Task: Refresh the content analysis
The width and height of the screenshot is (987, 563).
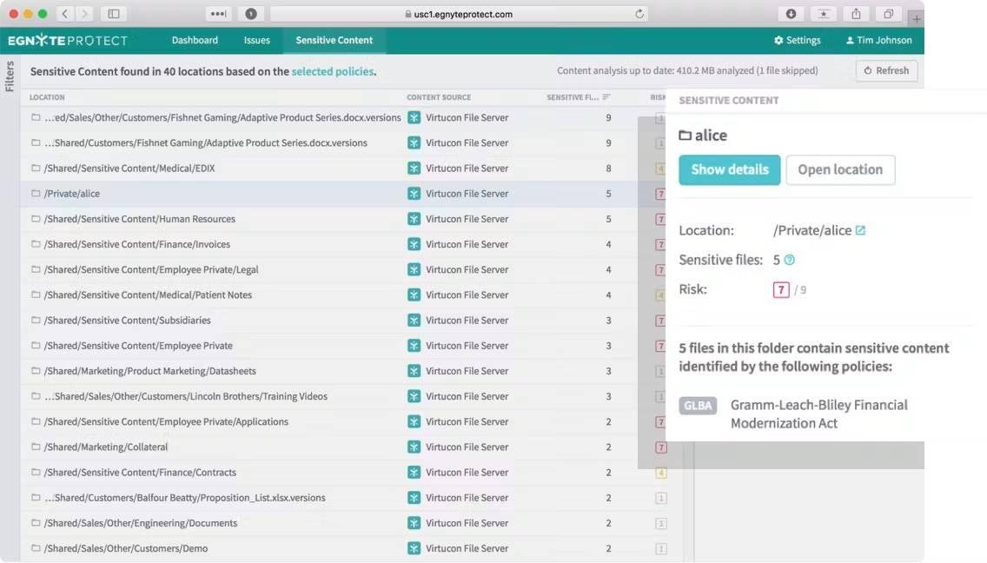Action: [886, 70]
